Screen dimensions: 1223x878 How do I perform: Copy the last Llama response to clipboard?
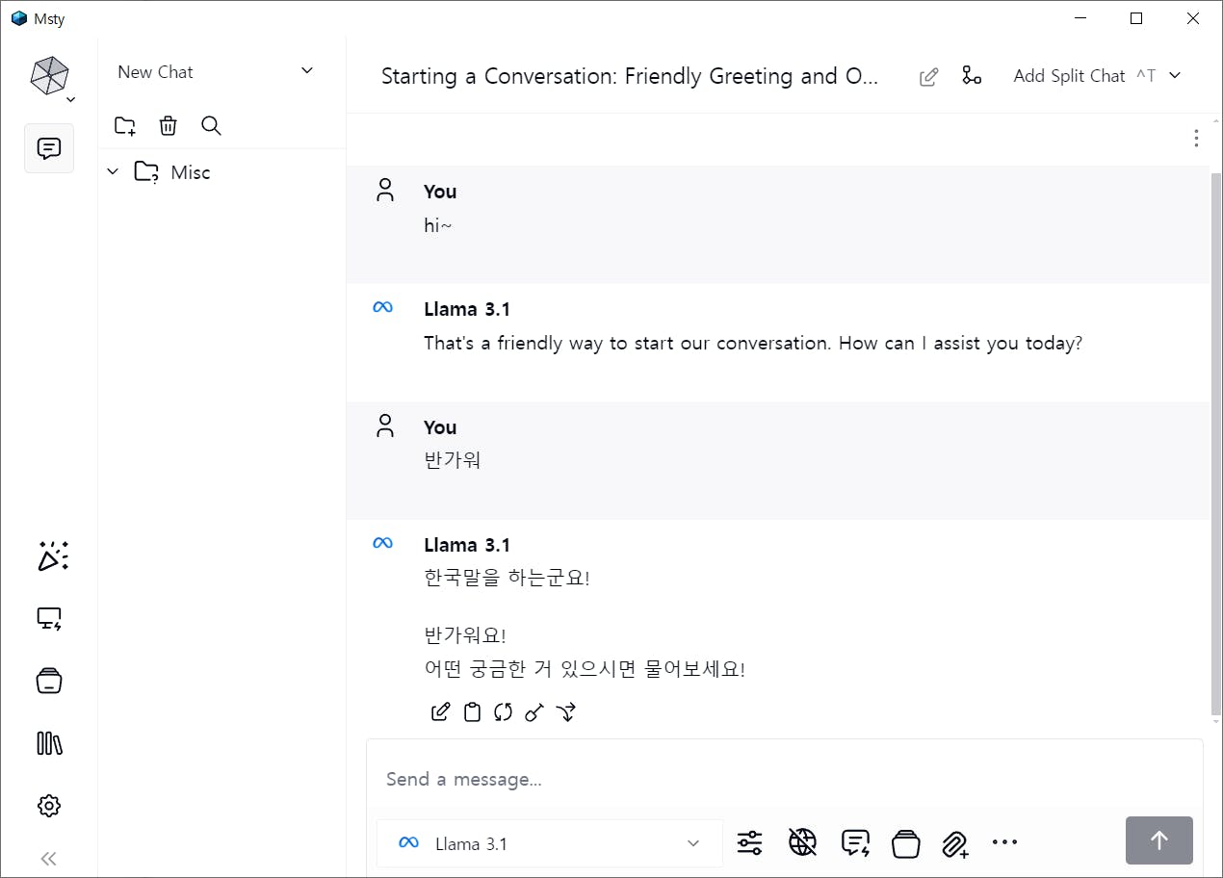click(x=472, y=712)
